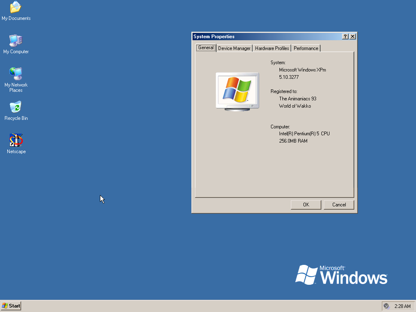Open the My Documents desktop icon

tap(16, 11)
